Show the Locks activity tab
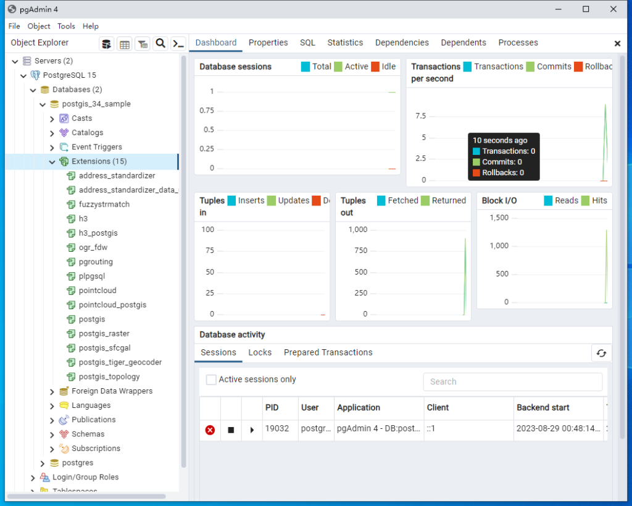 coord(260,352)
